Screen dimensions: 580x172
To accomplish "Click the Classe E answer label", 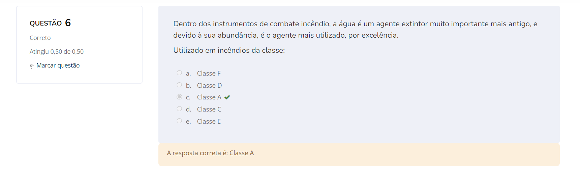I will pyautogui.click(x=209, y=122).
